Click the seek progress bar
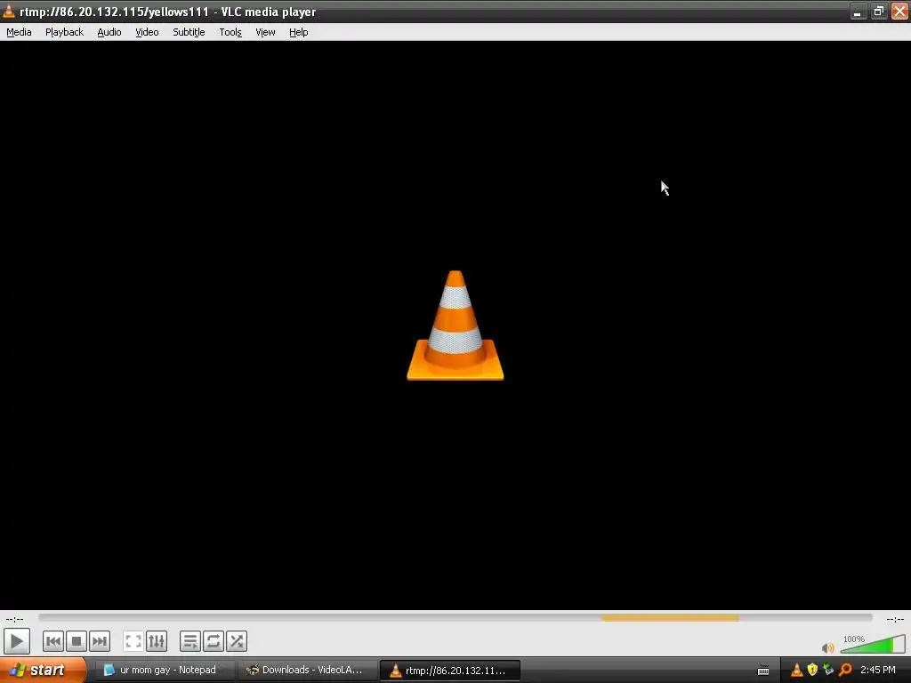911x683 pixels. pyautogui.click(x=455, y=618)
